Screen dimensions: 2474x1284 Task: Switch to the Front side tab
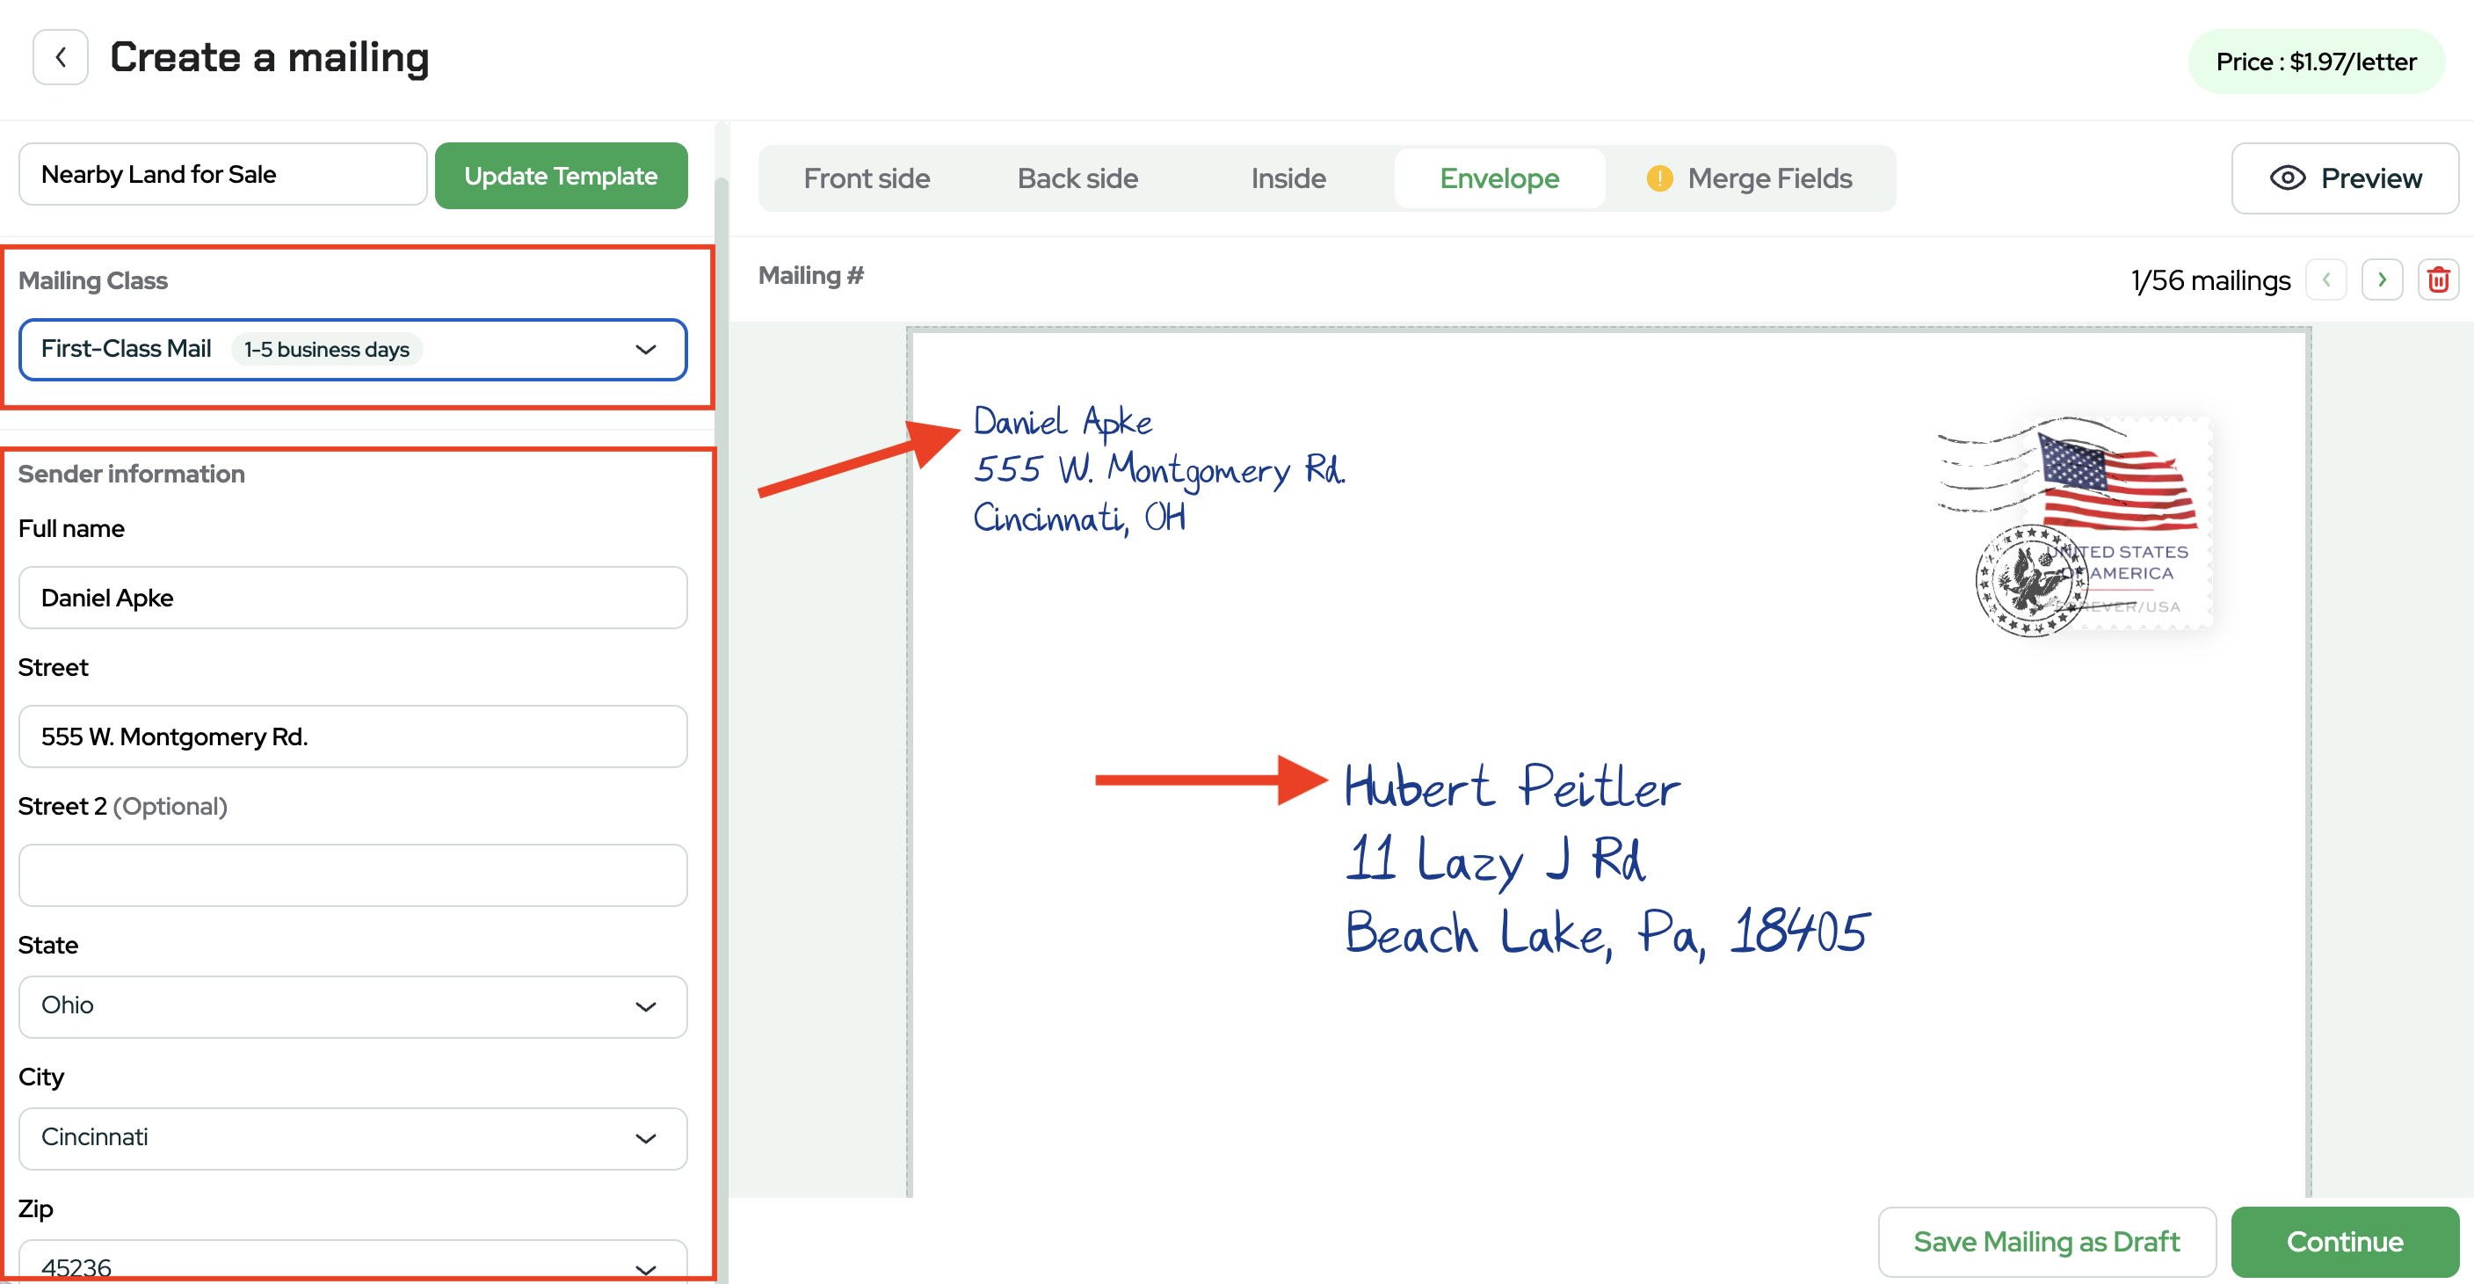point(867,178)
